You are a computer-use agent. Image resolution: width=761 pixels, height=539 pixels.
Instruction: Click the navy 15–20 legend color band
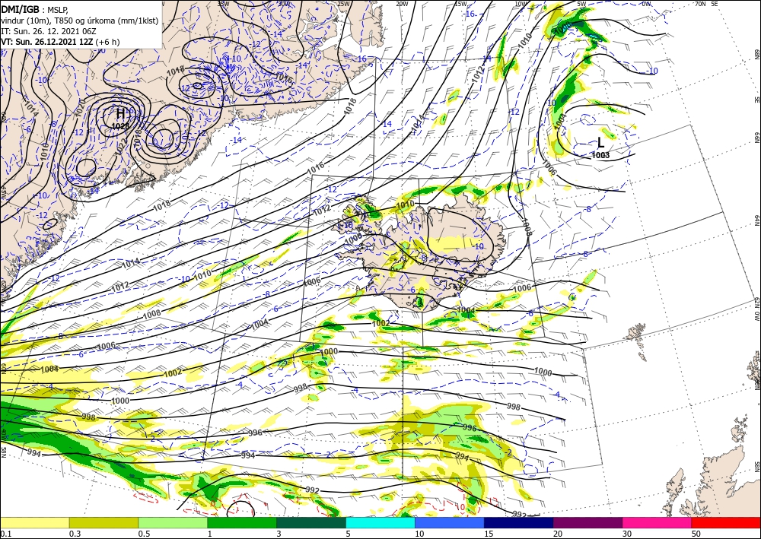click(519, 522)
